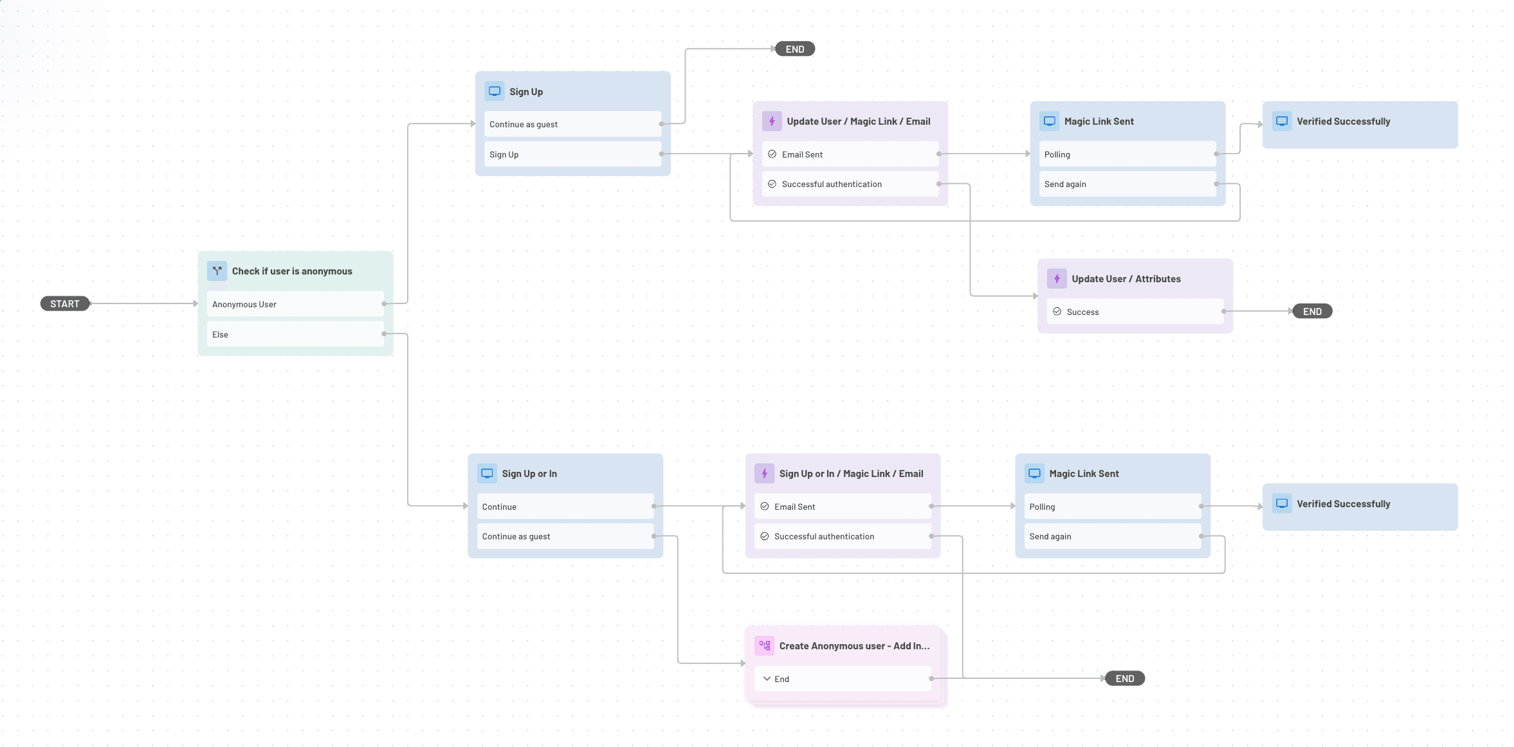
Task: Click the branch icon on Check if user is anonymous
Action: point(217,271)
